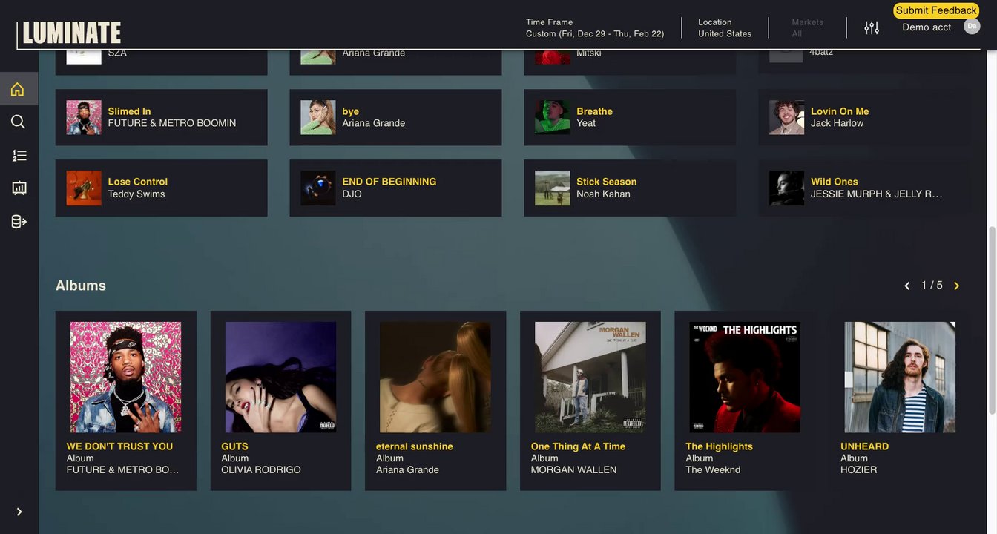
Task: Click the Albums section heading
Action: click(x=81, y=286)
